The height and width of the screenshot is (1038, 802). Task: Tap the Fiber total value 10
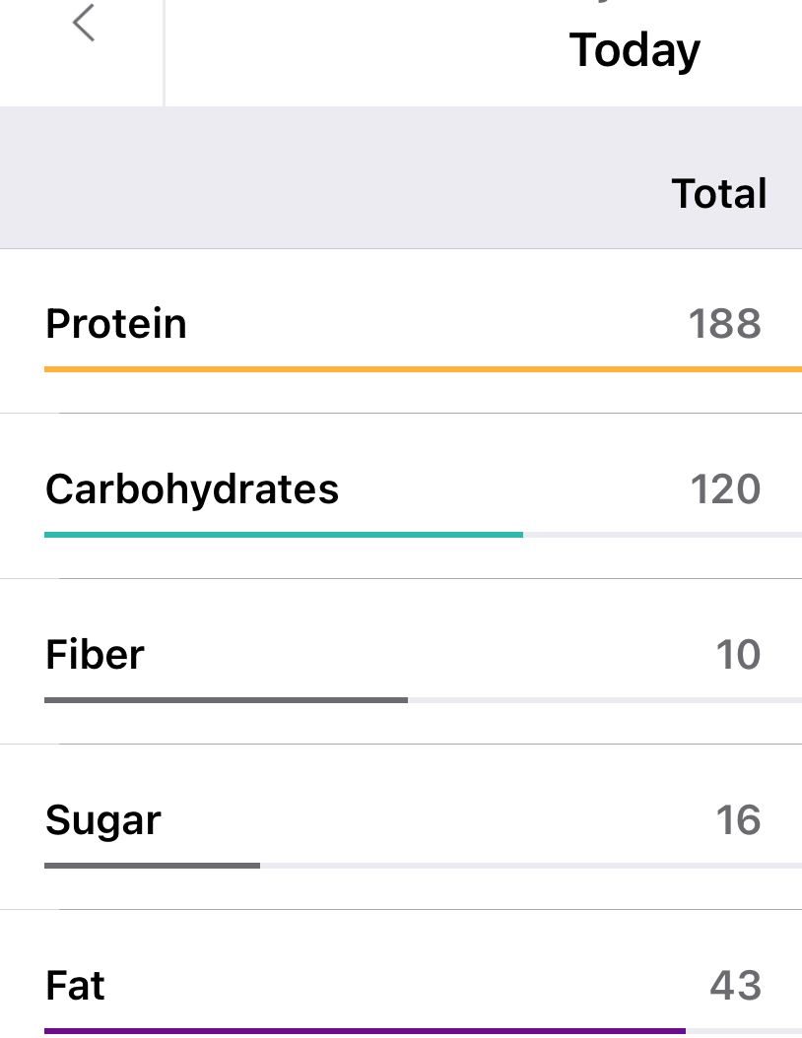tap(738, 655)
